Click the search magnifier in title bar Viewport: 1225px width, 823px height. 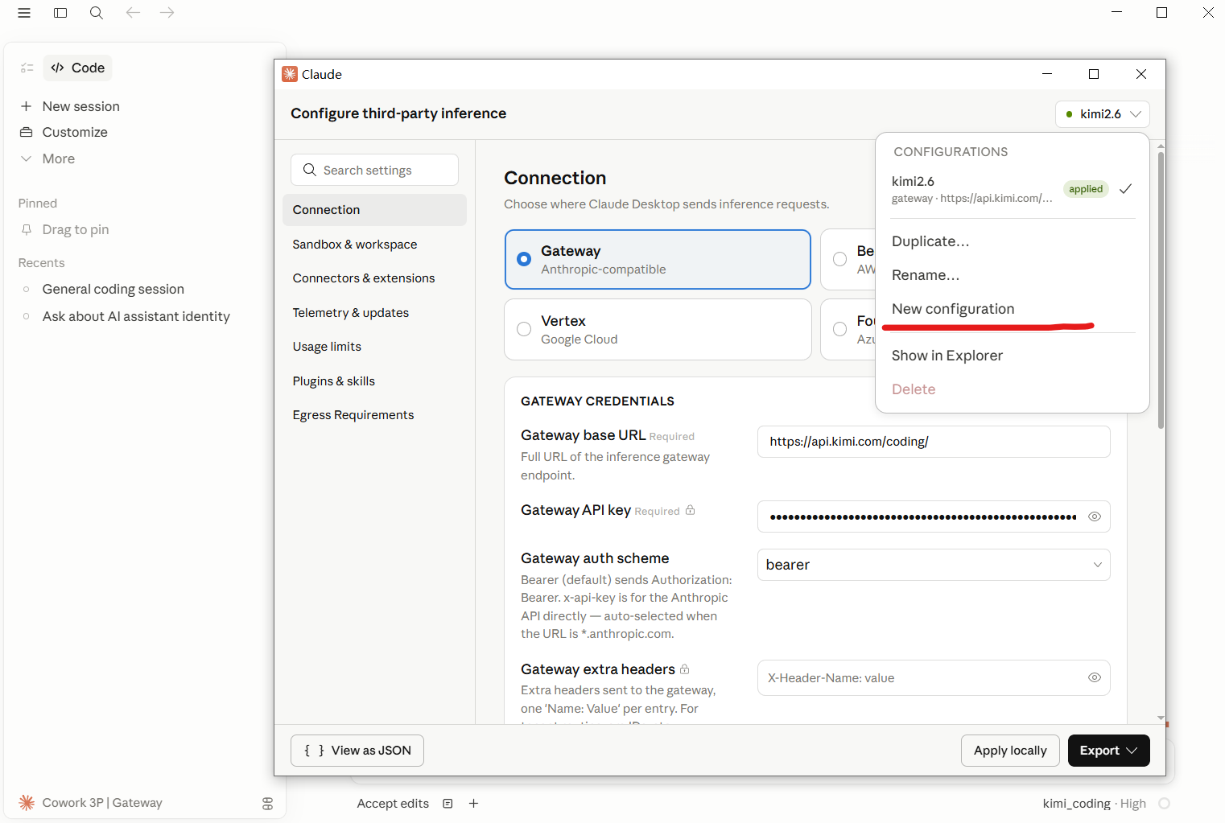click(97, 13)
